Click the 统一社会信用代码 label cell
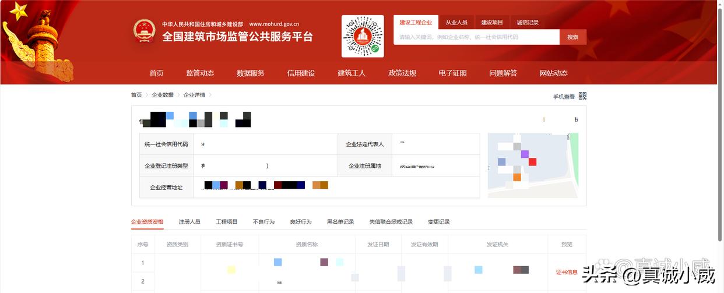 tap(167, 144)
